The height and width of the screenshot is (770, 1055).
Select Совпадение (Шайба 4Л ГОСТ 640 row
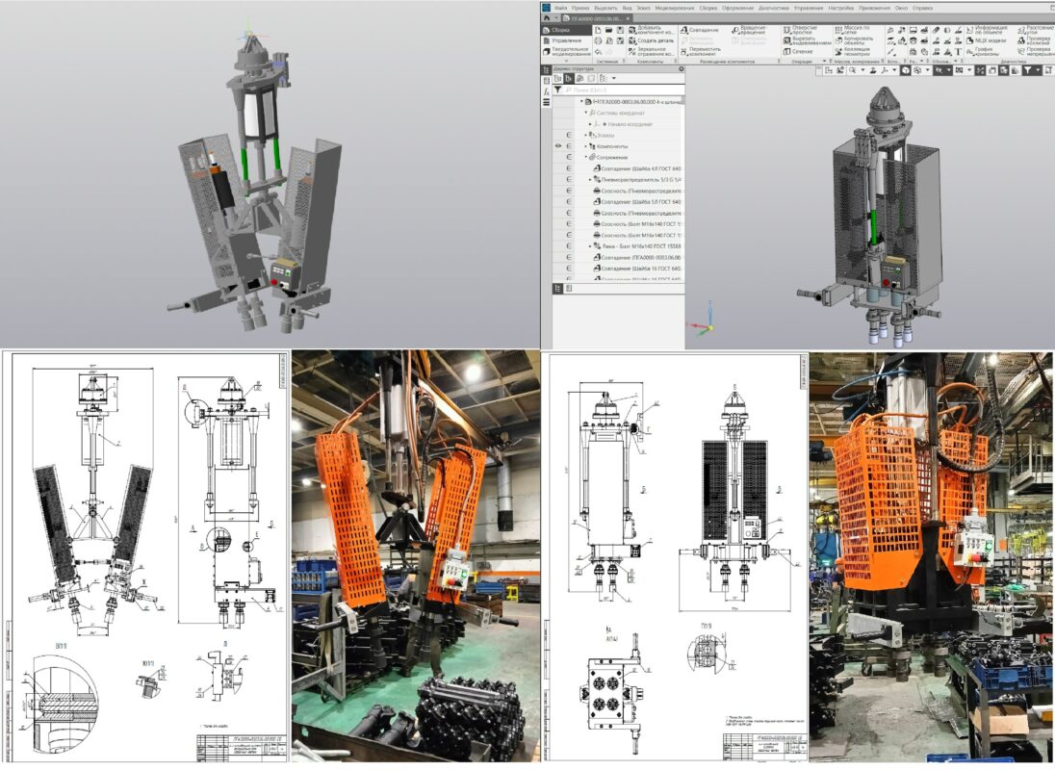[636, 168]
